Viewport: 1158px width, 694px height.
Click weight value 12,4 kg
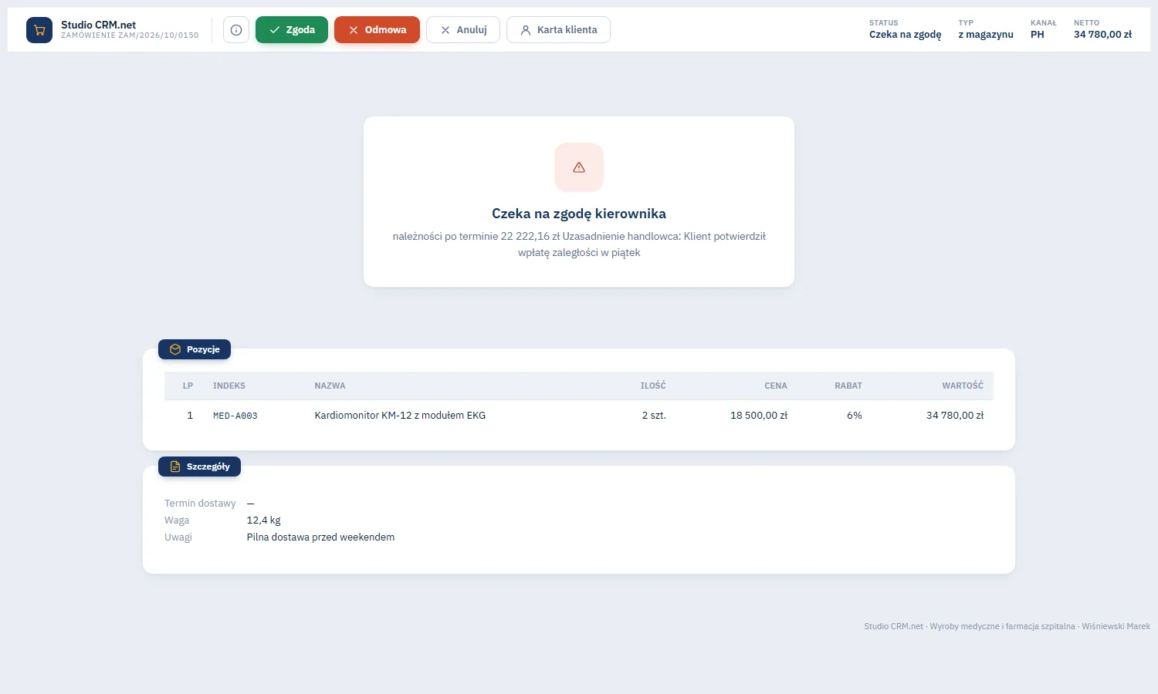pos(263,520)
